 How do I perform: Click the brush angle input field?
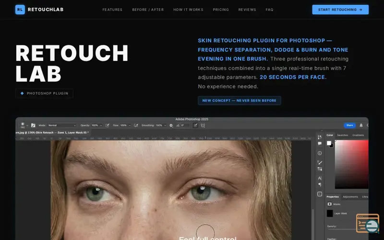point(185,125)
